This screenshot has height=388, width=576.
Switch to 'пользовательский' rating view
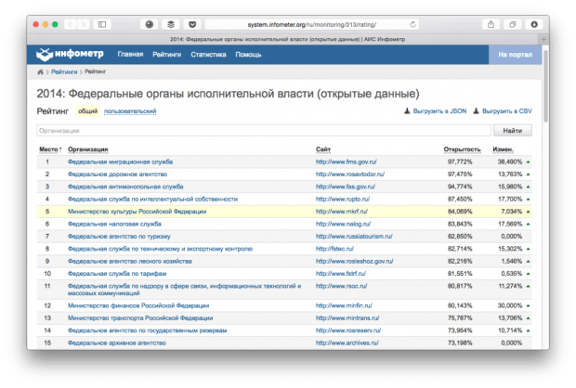click(x=130, y=111)
